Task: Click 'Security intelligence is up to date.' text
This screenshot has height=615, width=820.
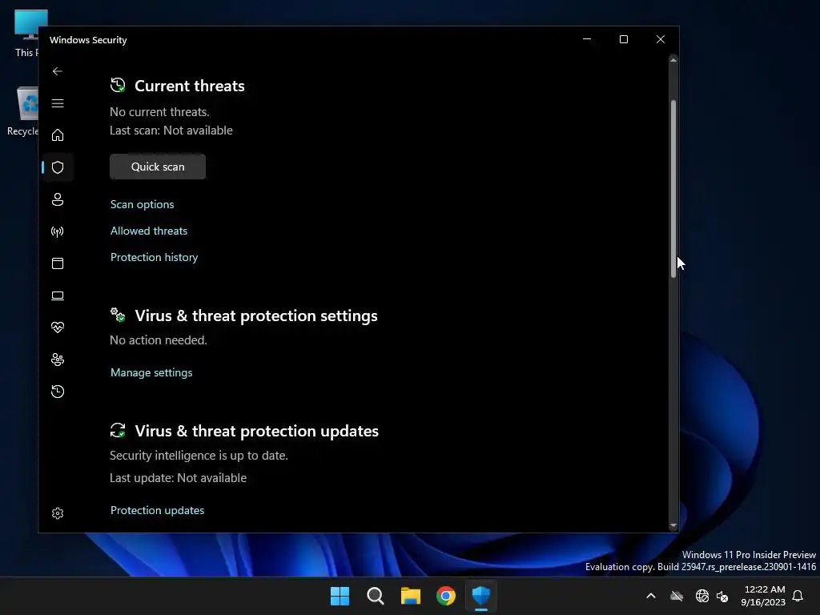Action: 199,456
